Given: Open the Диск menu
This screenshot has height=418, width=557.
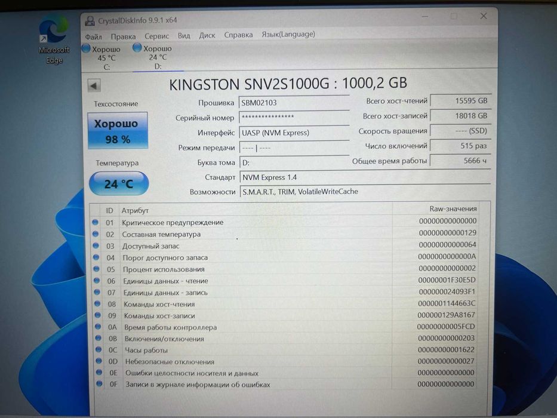Looking at the screenshot, I should coord(207,35).
